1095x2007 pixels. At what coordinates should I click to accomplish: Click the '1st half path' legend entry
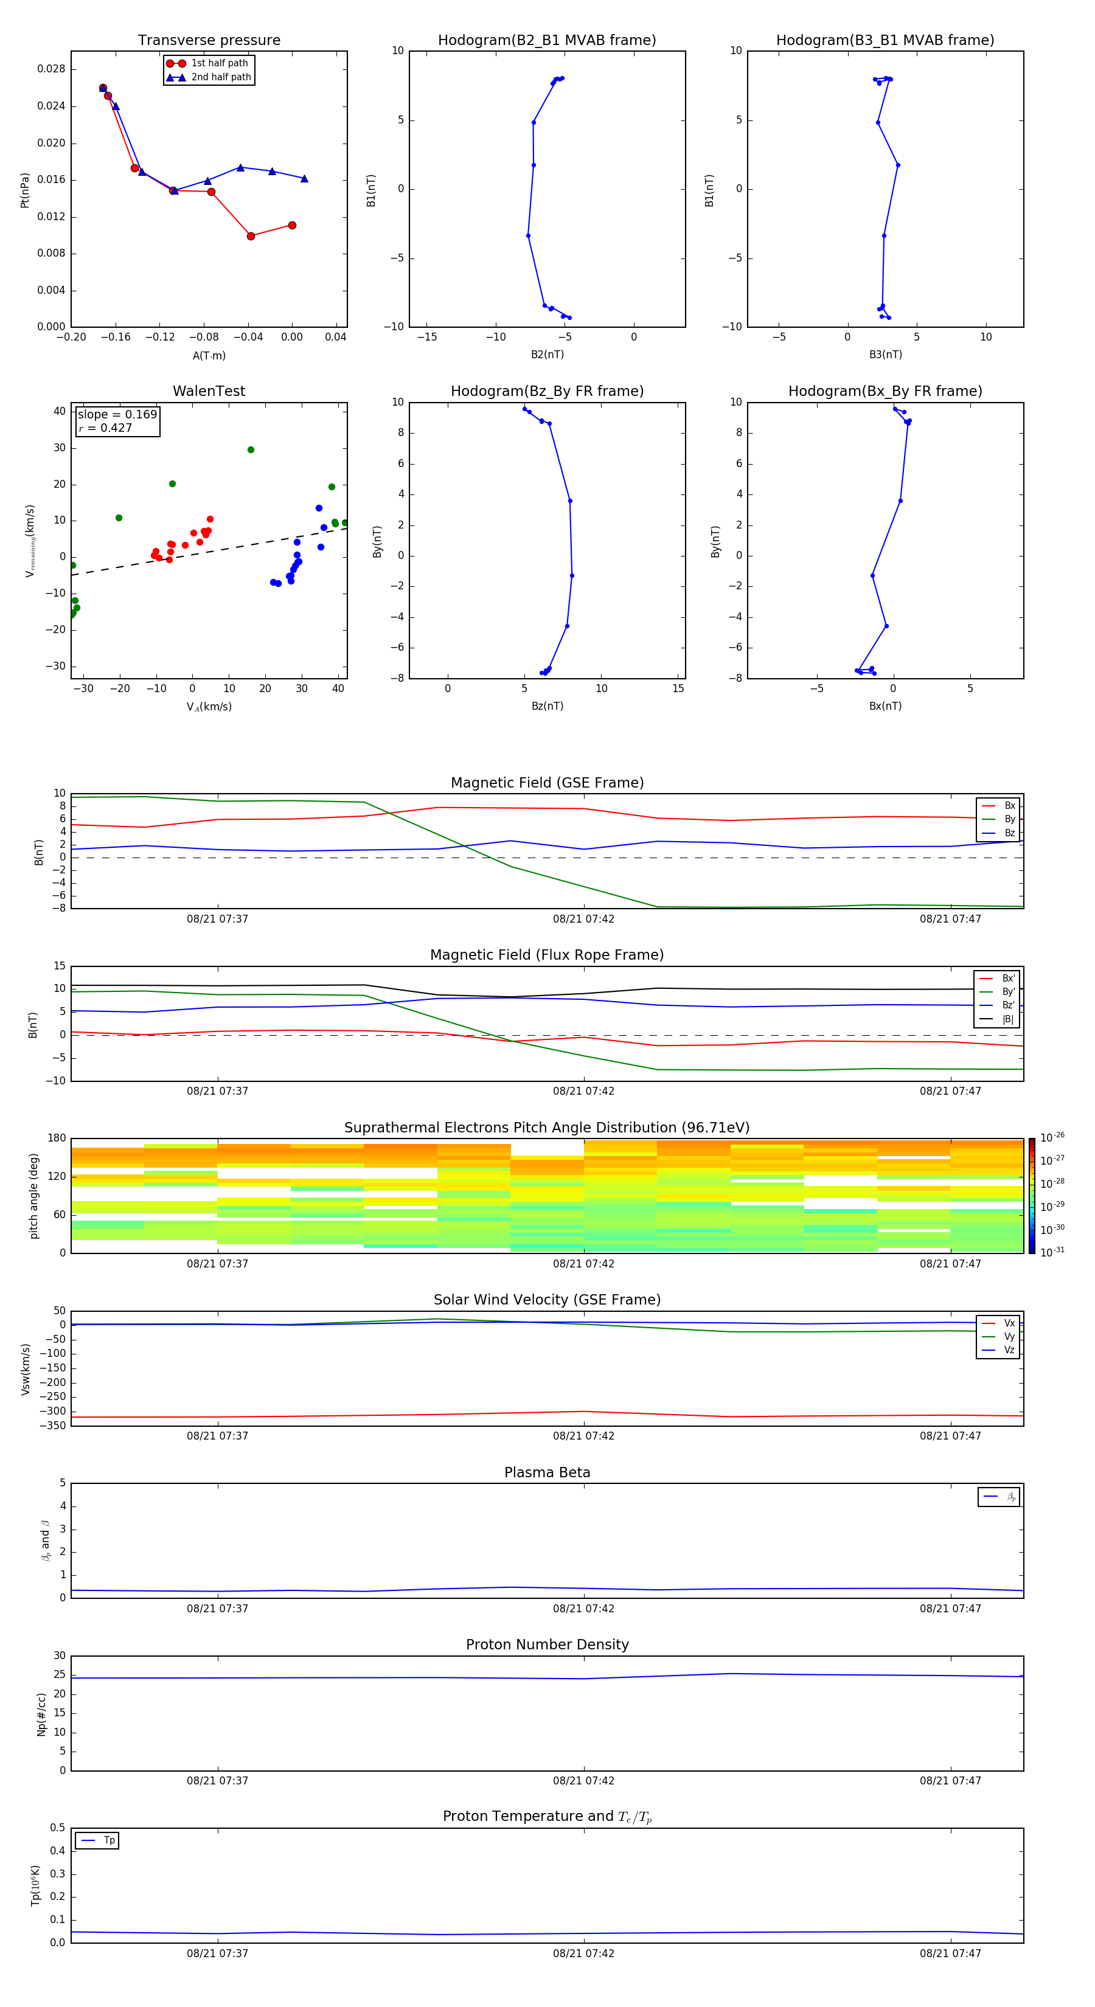pos(208,63)
